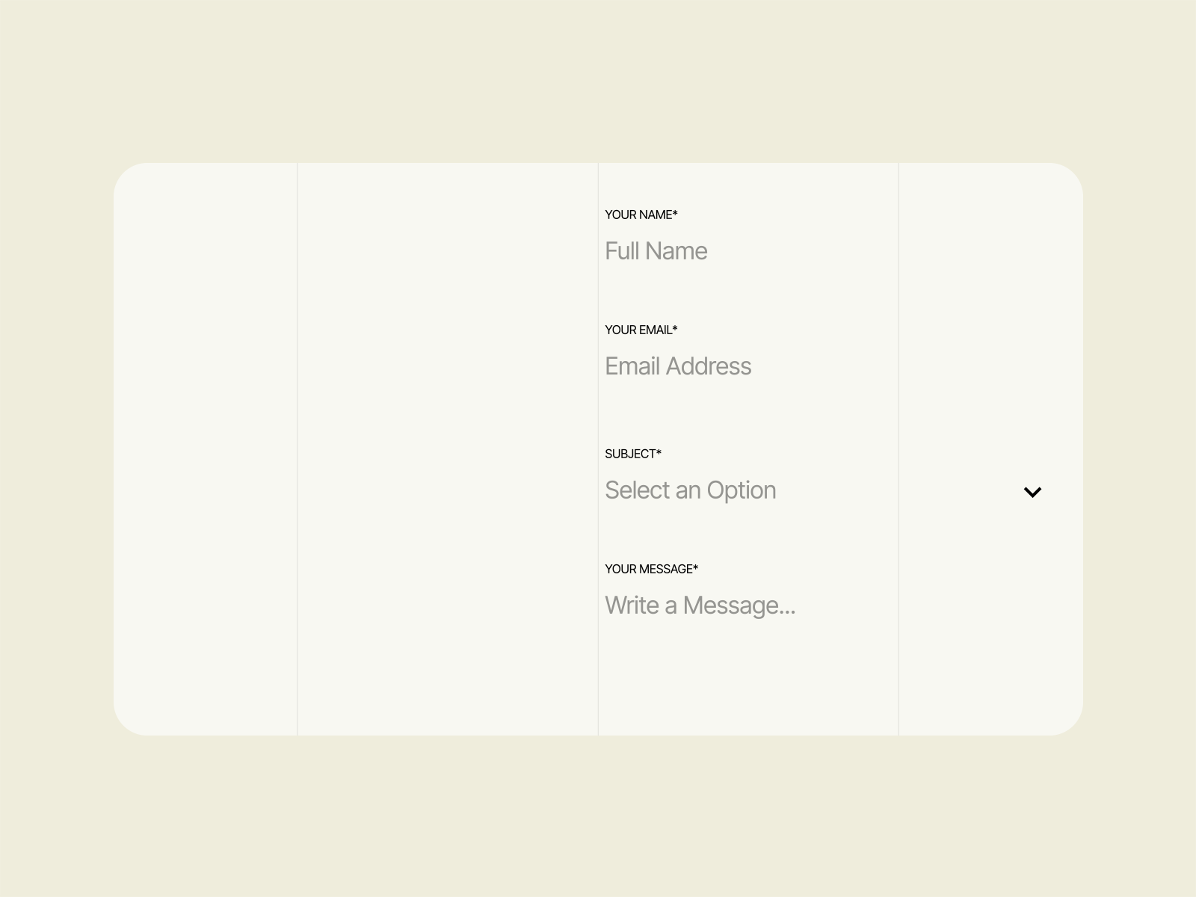Click the 'SUBJECT*' label
Image resolution: width=1196 pixels, height=897 pixels.
tap(632, 454)
